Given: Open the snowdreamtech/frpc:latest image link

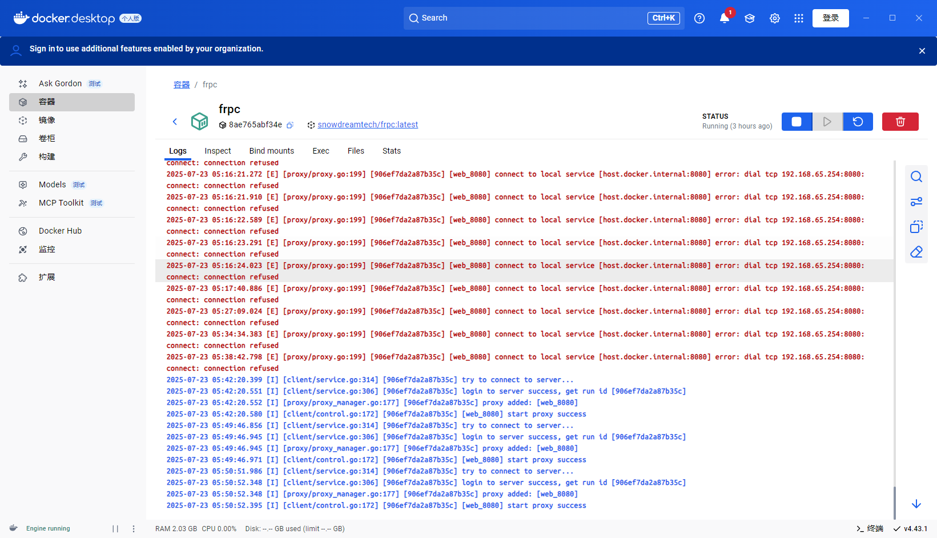Looking at the screenshot, I should (x=367, y=125).
